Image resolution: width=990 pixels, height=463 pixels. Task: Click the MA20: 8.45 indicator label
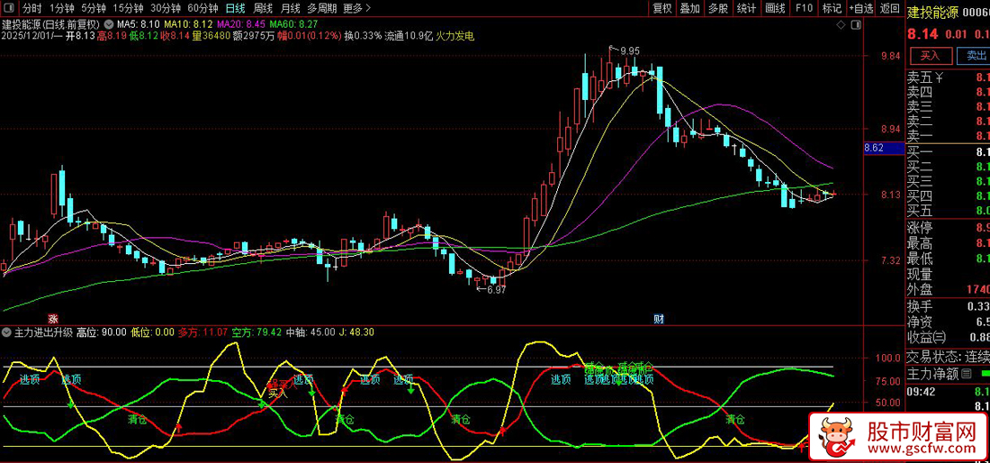point(240,24)
